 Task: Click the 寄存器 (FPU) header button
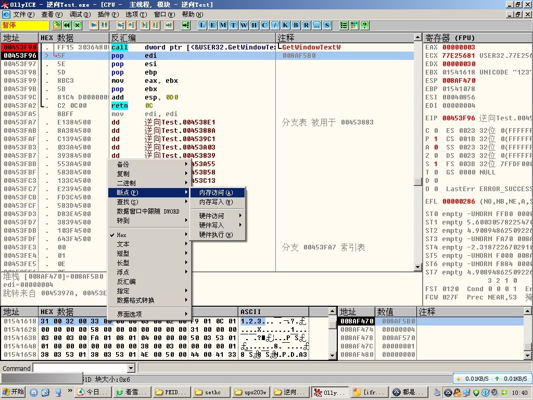[x=478, y=37]
